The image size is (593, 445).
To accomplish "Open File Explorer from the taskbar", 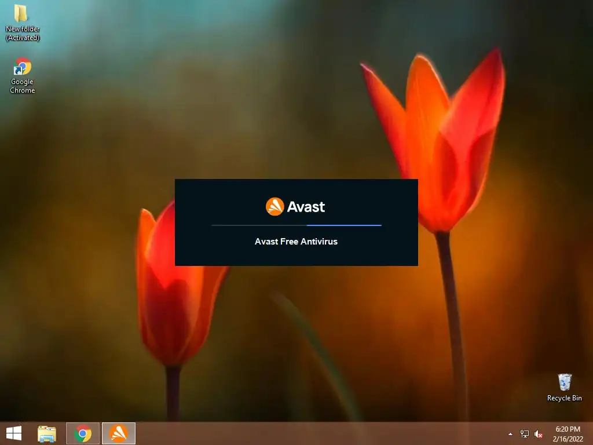I will pyautogui.click(x=47, y=433).
